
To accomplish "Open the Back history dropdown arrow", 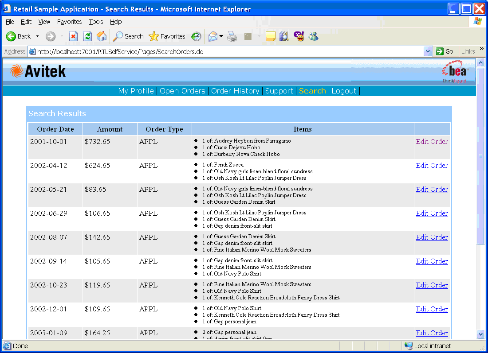I will pos(37,36).
